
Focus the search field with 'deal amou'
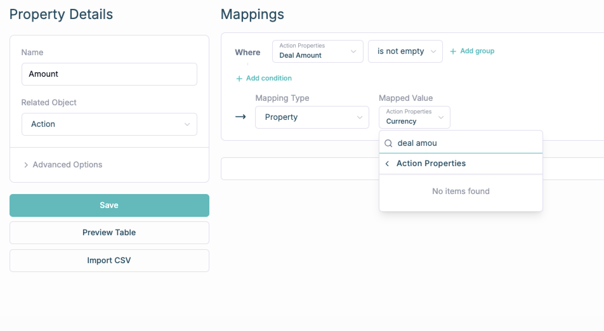pos(466,143)
